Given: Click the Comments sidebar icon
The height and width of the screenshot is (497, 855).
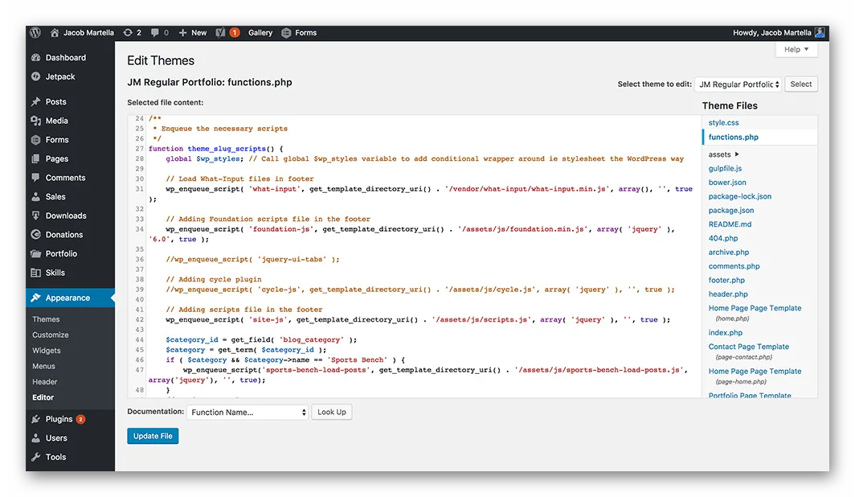Looking at the screenshot, I should (36, 177).
